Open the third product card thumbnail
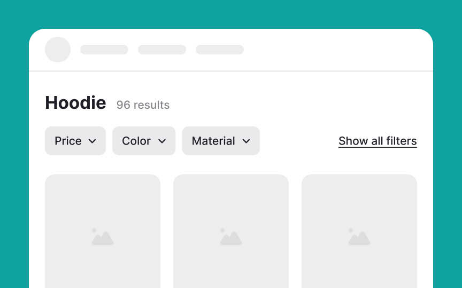This screenshot has height=288, width=462. coord(359,231)
